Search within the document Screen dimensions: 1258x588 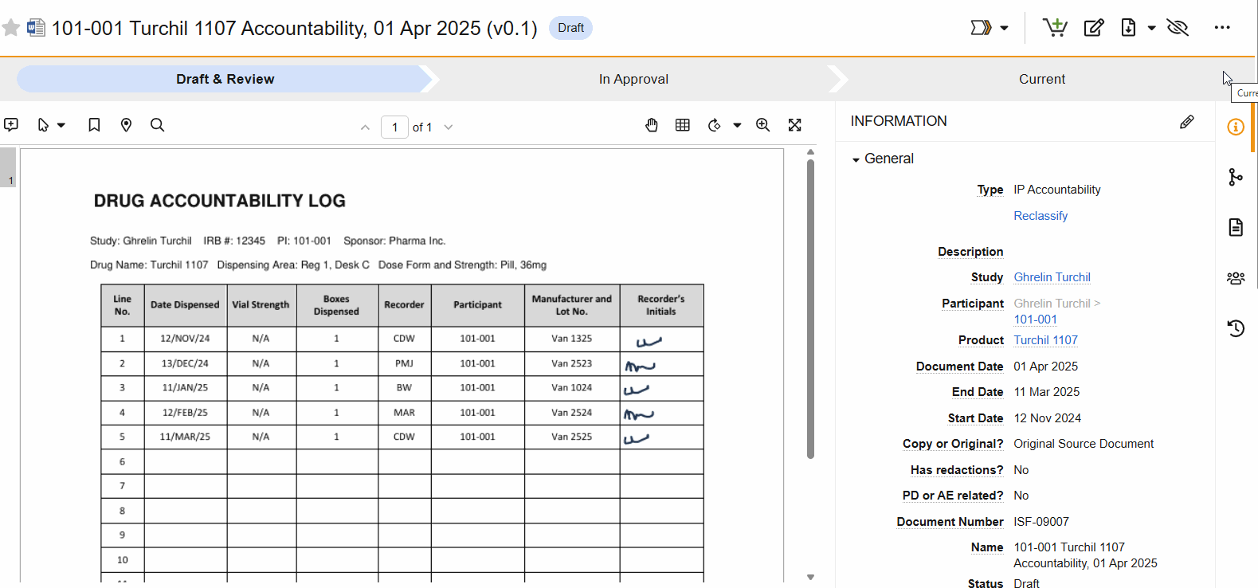[x=158, y=125]
